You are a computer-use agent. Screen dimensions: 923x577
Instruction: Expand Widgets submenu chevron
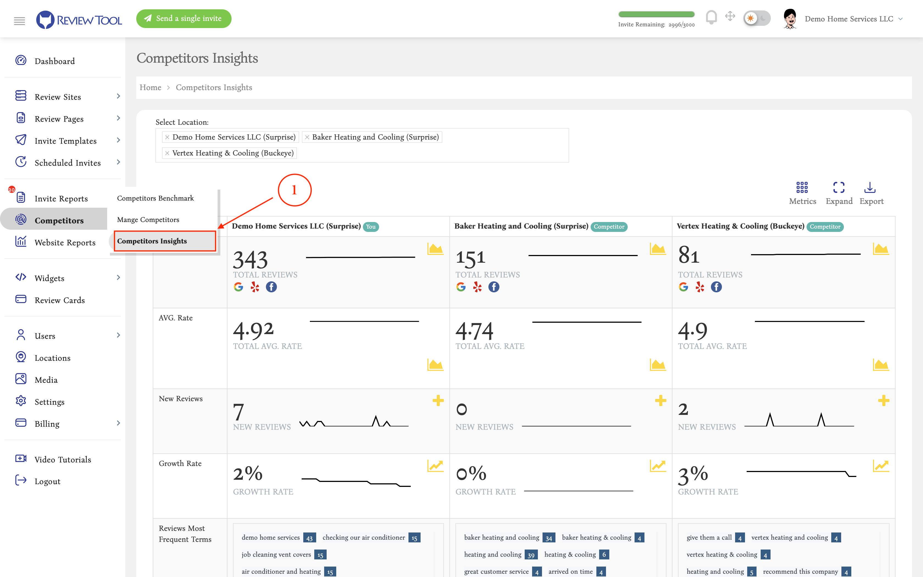tap(118, 278)
